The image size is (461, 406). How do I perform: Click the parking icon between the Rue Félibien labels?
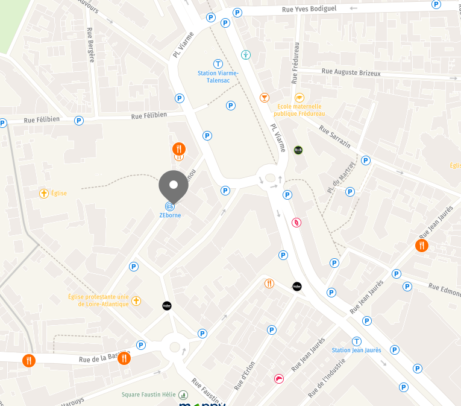[79, 121]
